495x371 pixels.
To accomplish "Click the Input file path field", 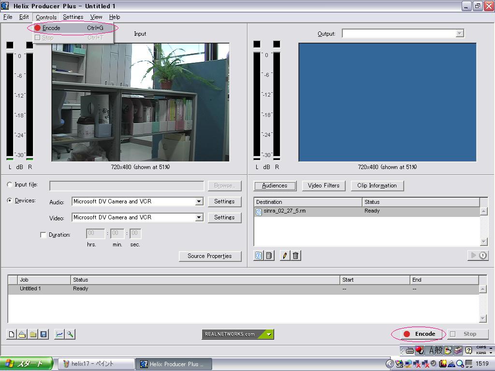I will tap(127, 186).
